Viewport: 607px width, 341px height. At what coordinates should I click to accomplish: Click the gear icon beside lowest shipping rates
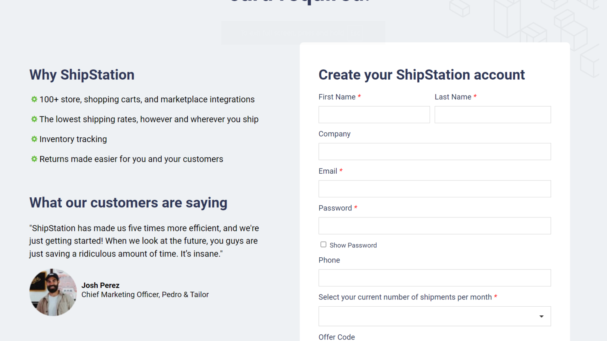(34, 119)
